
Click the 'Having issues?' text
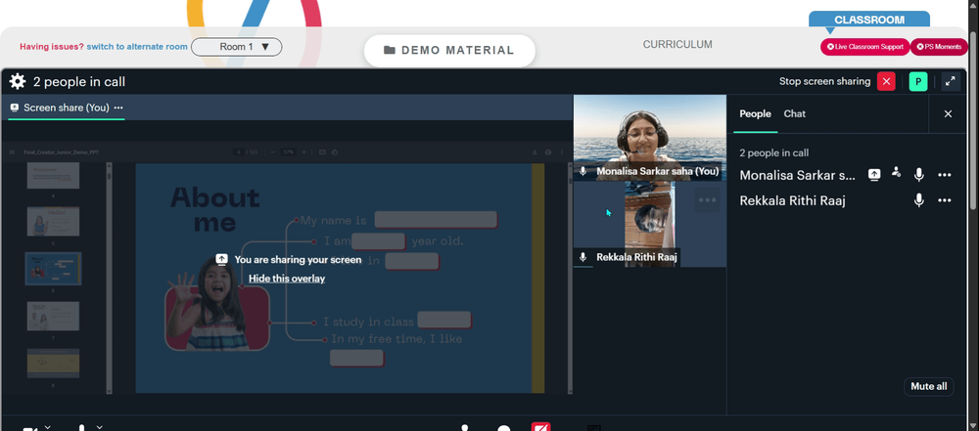[52, 47]
